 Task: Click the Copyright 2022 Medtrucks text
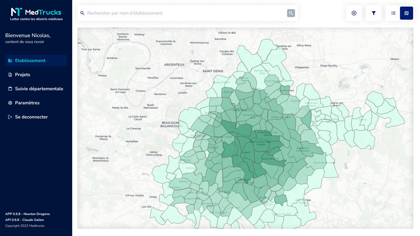click(x=24, y=226)
